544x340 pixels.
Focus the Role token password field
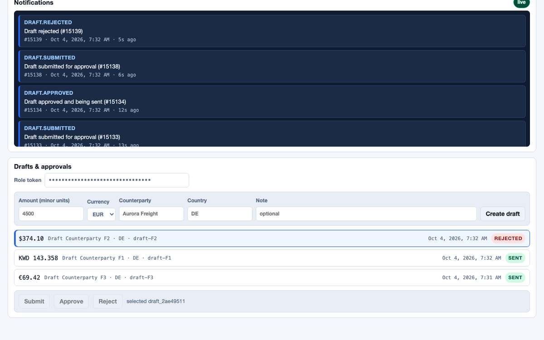point(117,180)
